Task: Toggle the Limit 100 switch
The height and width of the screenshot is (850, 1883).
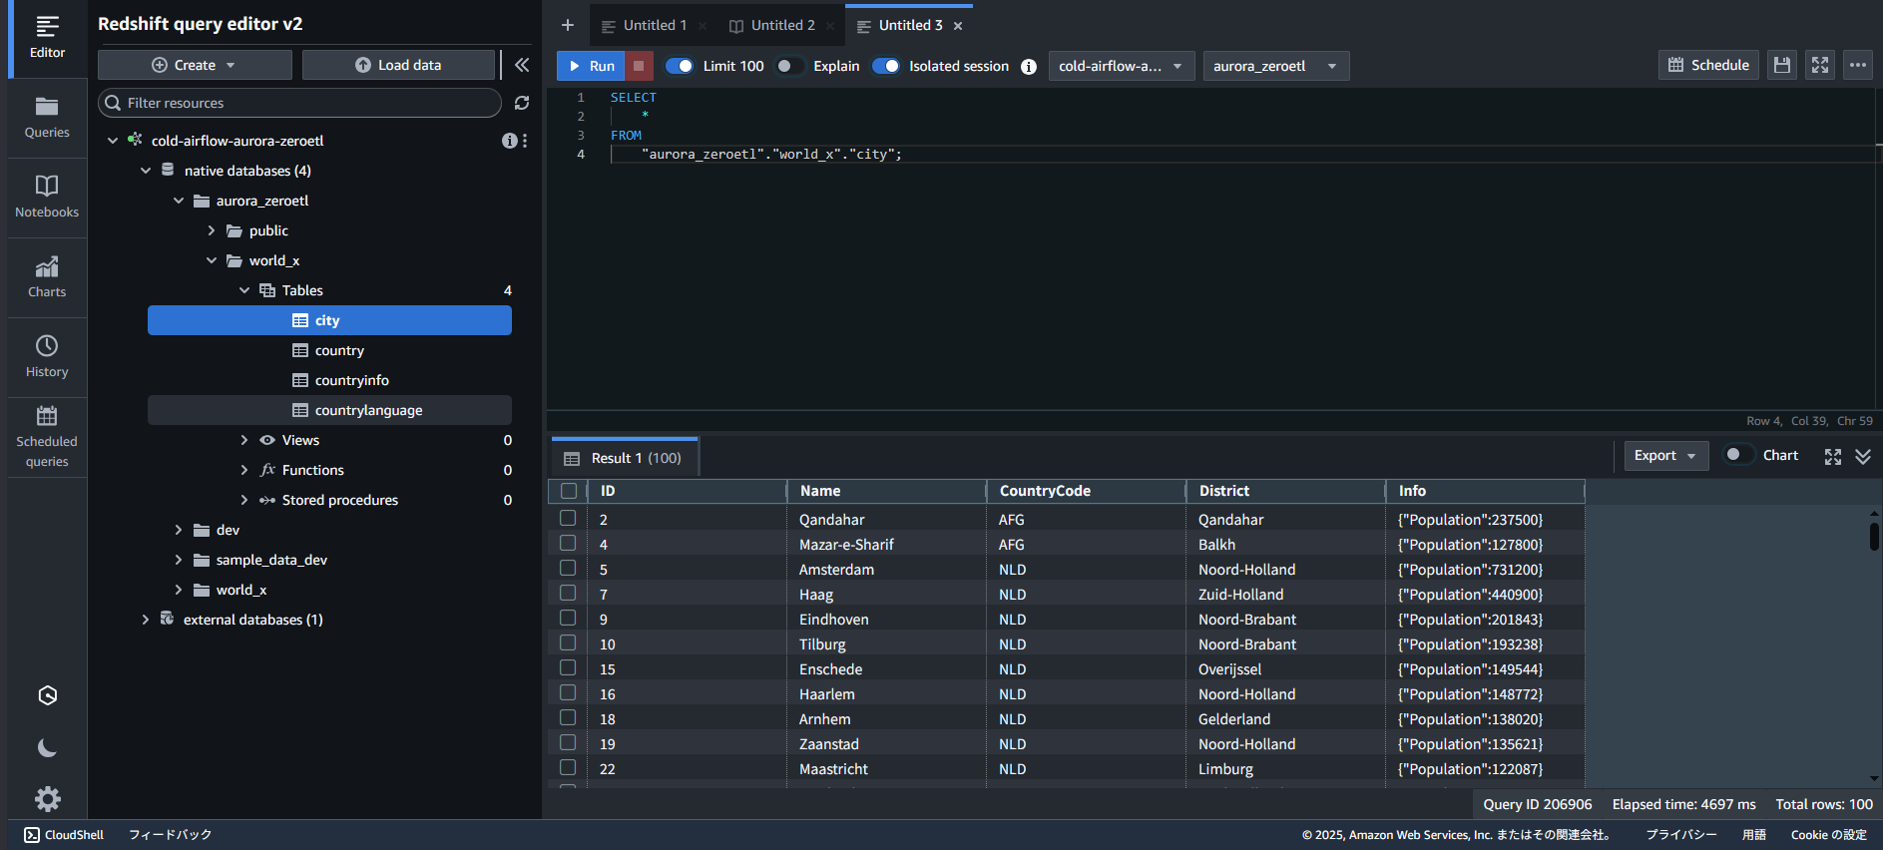Action: pos(680,66)
